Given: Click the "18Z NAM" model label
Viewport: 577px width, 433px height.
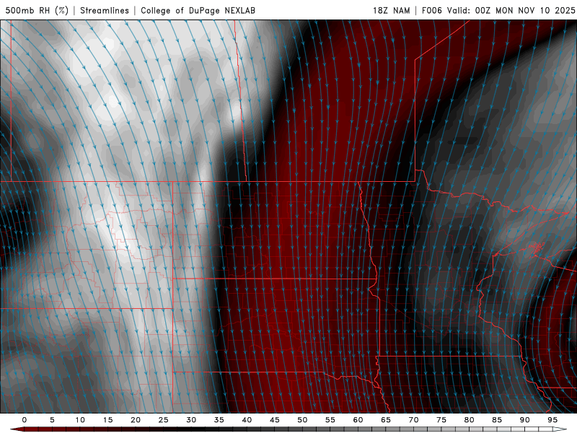Looking at the screenshot, I should tap(392, 10).
